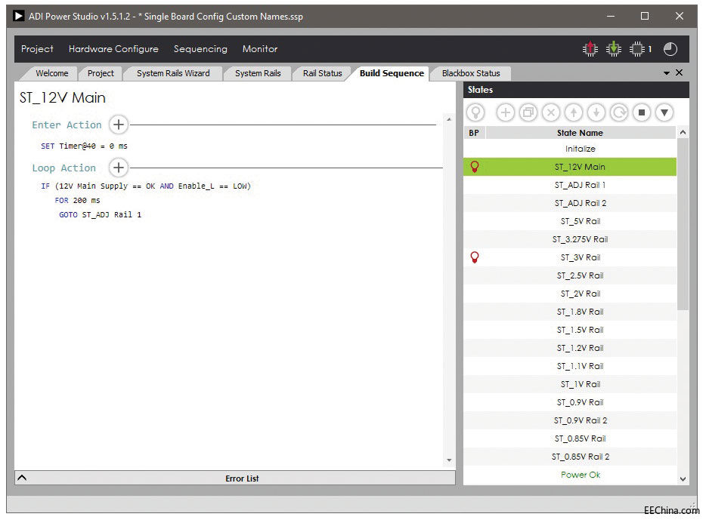Switch to the Blackbox Status tab
Viewport: 706px width, 520px height.
tap(471, 73)
